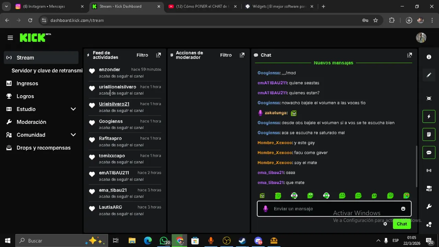Screen dimensions: 439x247
Task: Click the focus frame icon in sidebar
Action: pyautogui.click(x=429, y=98)
